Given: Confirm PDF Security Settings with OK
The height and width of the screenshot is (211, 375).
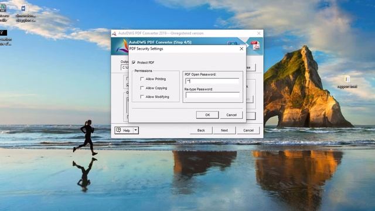Looking at the screenshot, I should point(207,115).
